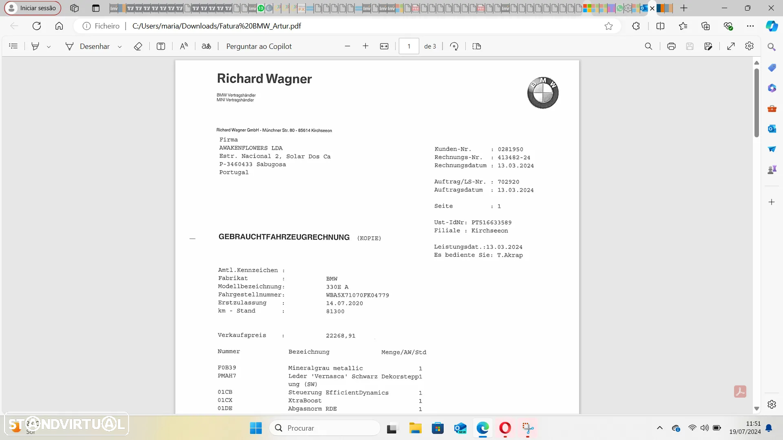Open a new browser tab
This screenshot has height=440, width=783.
[x=684, y=8]
